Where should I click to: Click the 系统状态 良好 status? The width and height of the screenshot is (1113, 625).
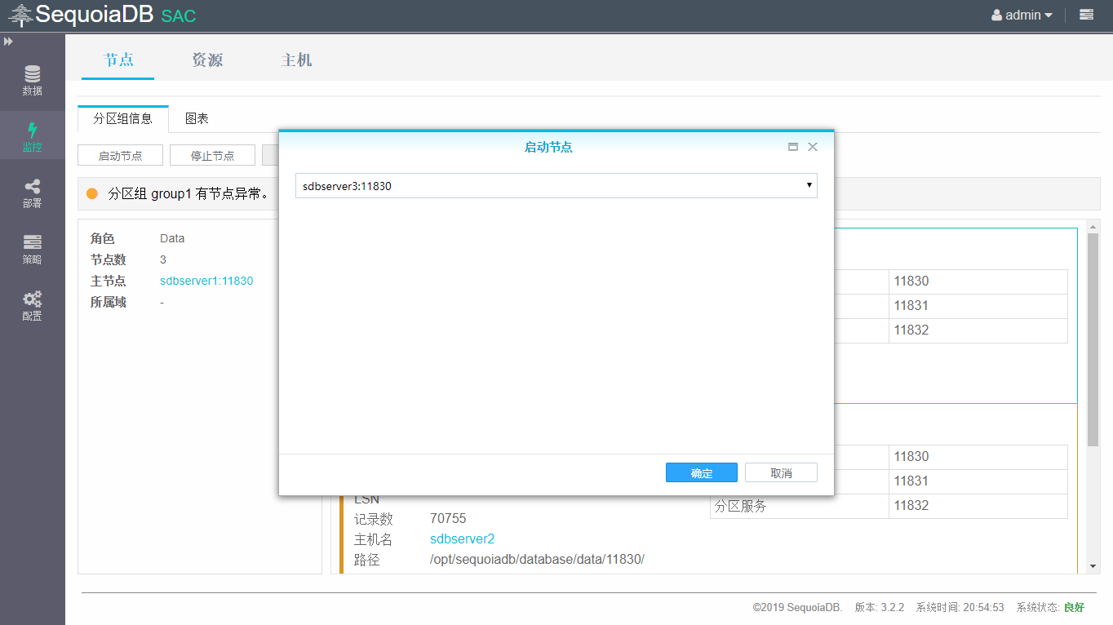[x=1050, y=608]
